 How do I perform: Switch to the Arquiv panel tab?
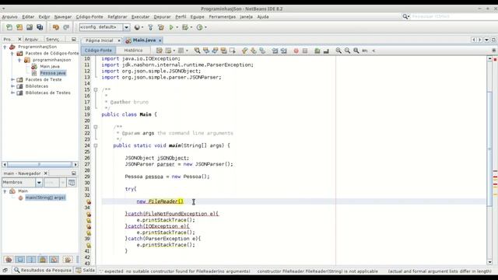[x=31, y=40]
